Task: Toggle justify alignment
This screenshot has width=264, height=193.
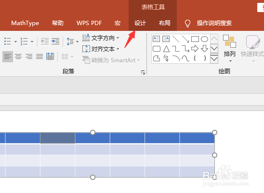Action: pos(40,56)
